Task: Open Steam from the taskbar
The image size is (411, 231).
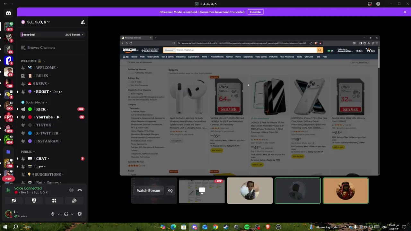Action: click(226, 227)
